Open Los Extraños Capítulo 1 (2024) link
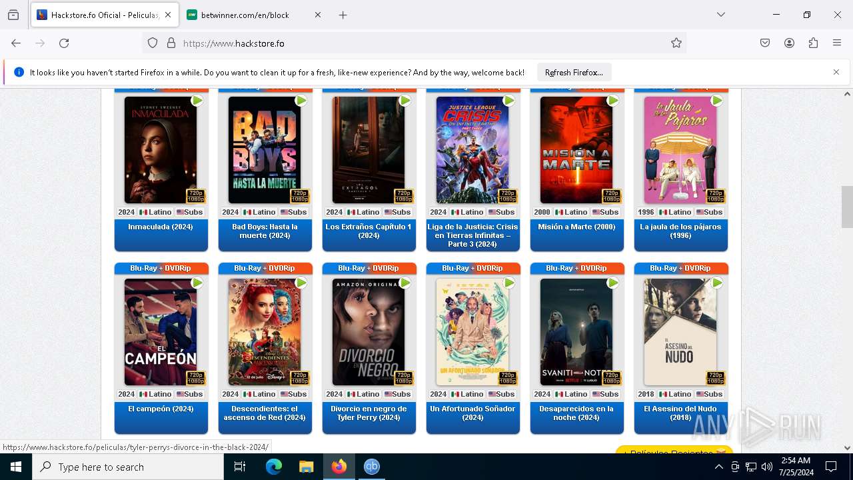Viewport: 853px width, 480px height. click(x=369, y=231)
